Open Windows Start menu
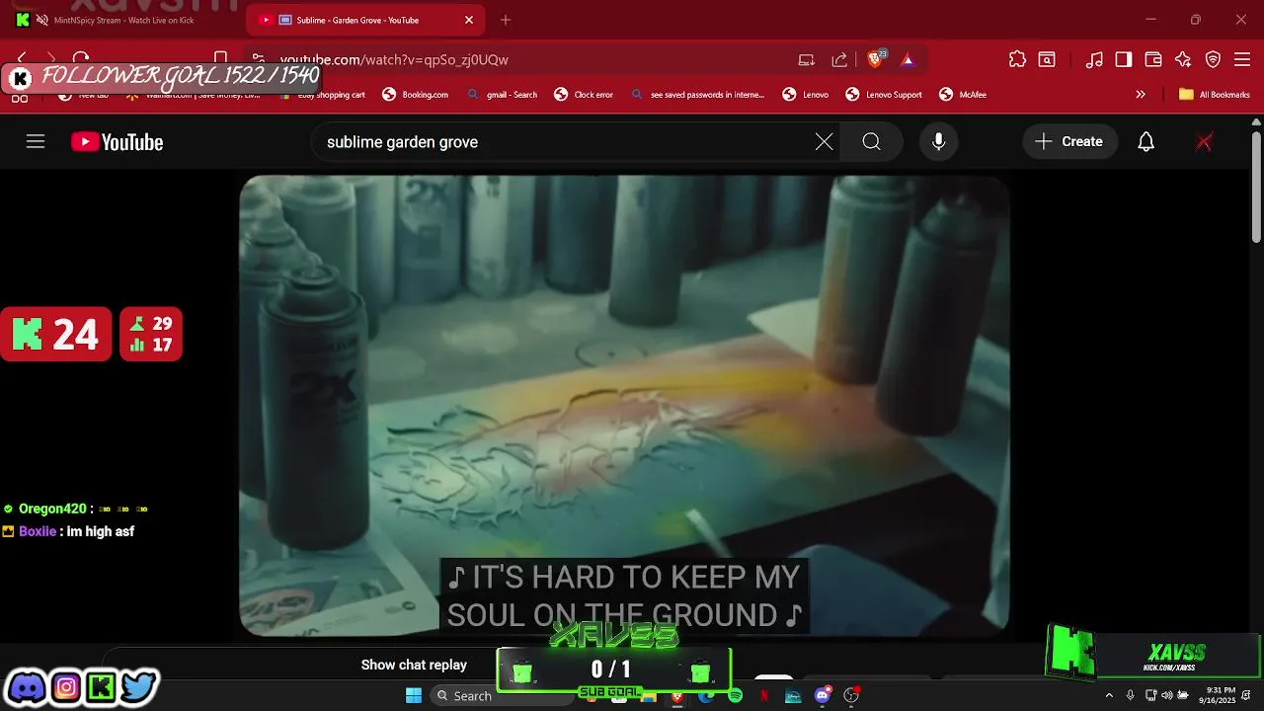 (413, 696)
